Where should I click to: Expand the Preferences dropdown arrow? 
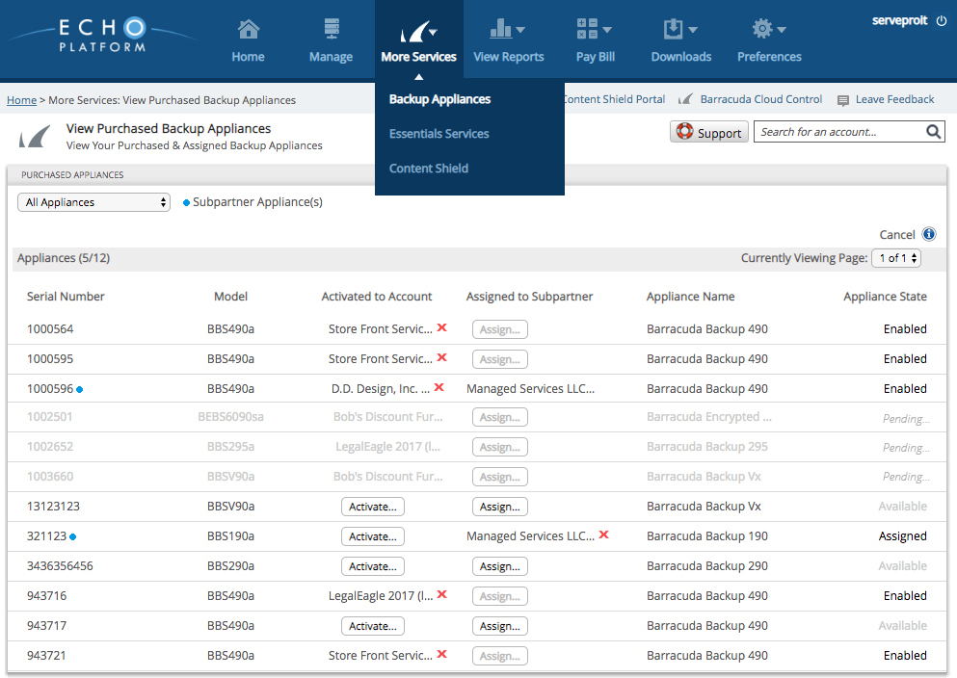coord(782,30)
